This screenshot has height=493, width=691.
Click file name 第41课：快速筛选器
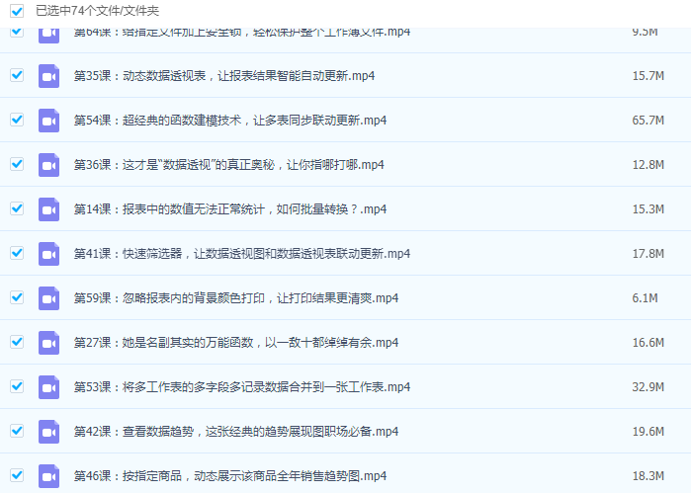(x=241, y=254)
